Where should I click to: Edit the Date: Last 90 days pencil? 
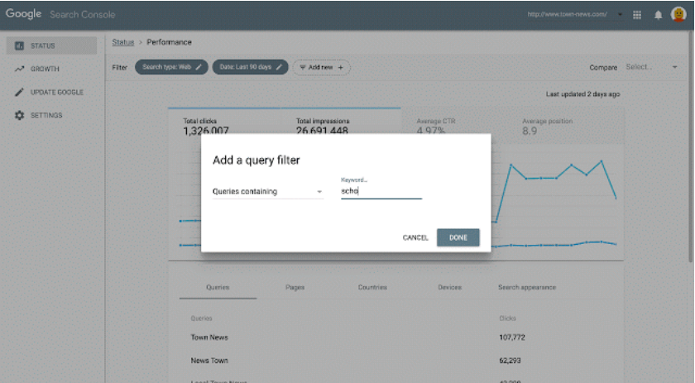click(x=279, y=67)
